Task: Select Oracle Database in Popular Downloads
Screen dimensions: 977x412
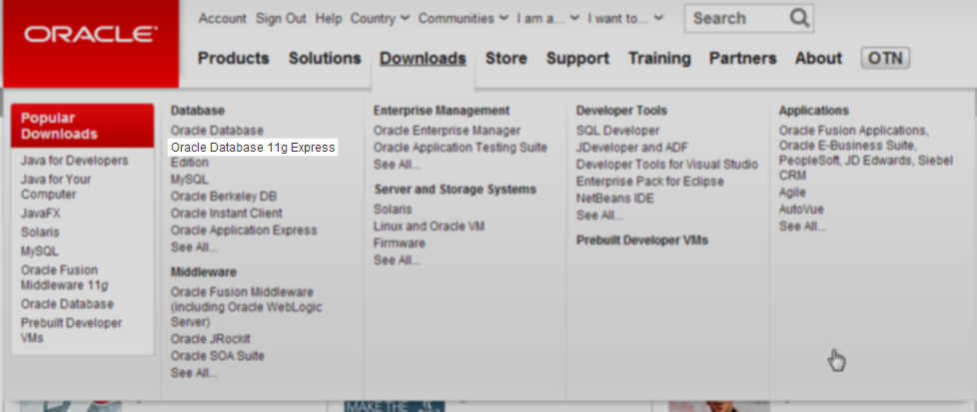Action: coord(67,304)
